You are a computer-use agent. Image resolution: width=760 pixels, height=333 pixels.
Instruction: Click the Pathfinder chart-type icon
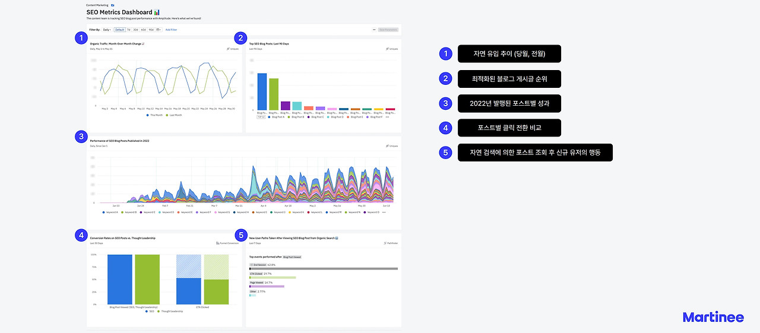tap(385, 243)
